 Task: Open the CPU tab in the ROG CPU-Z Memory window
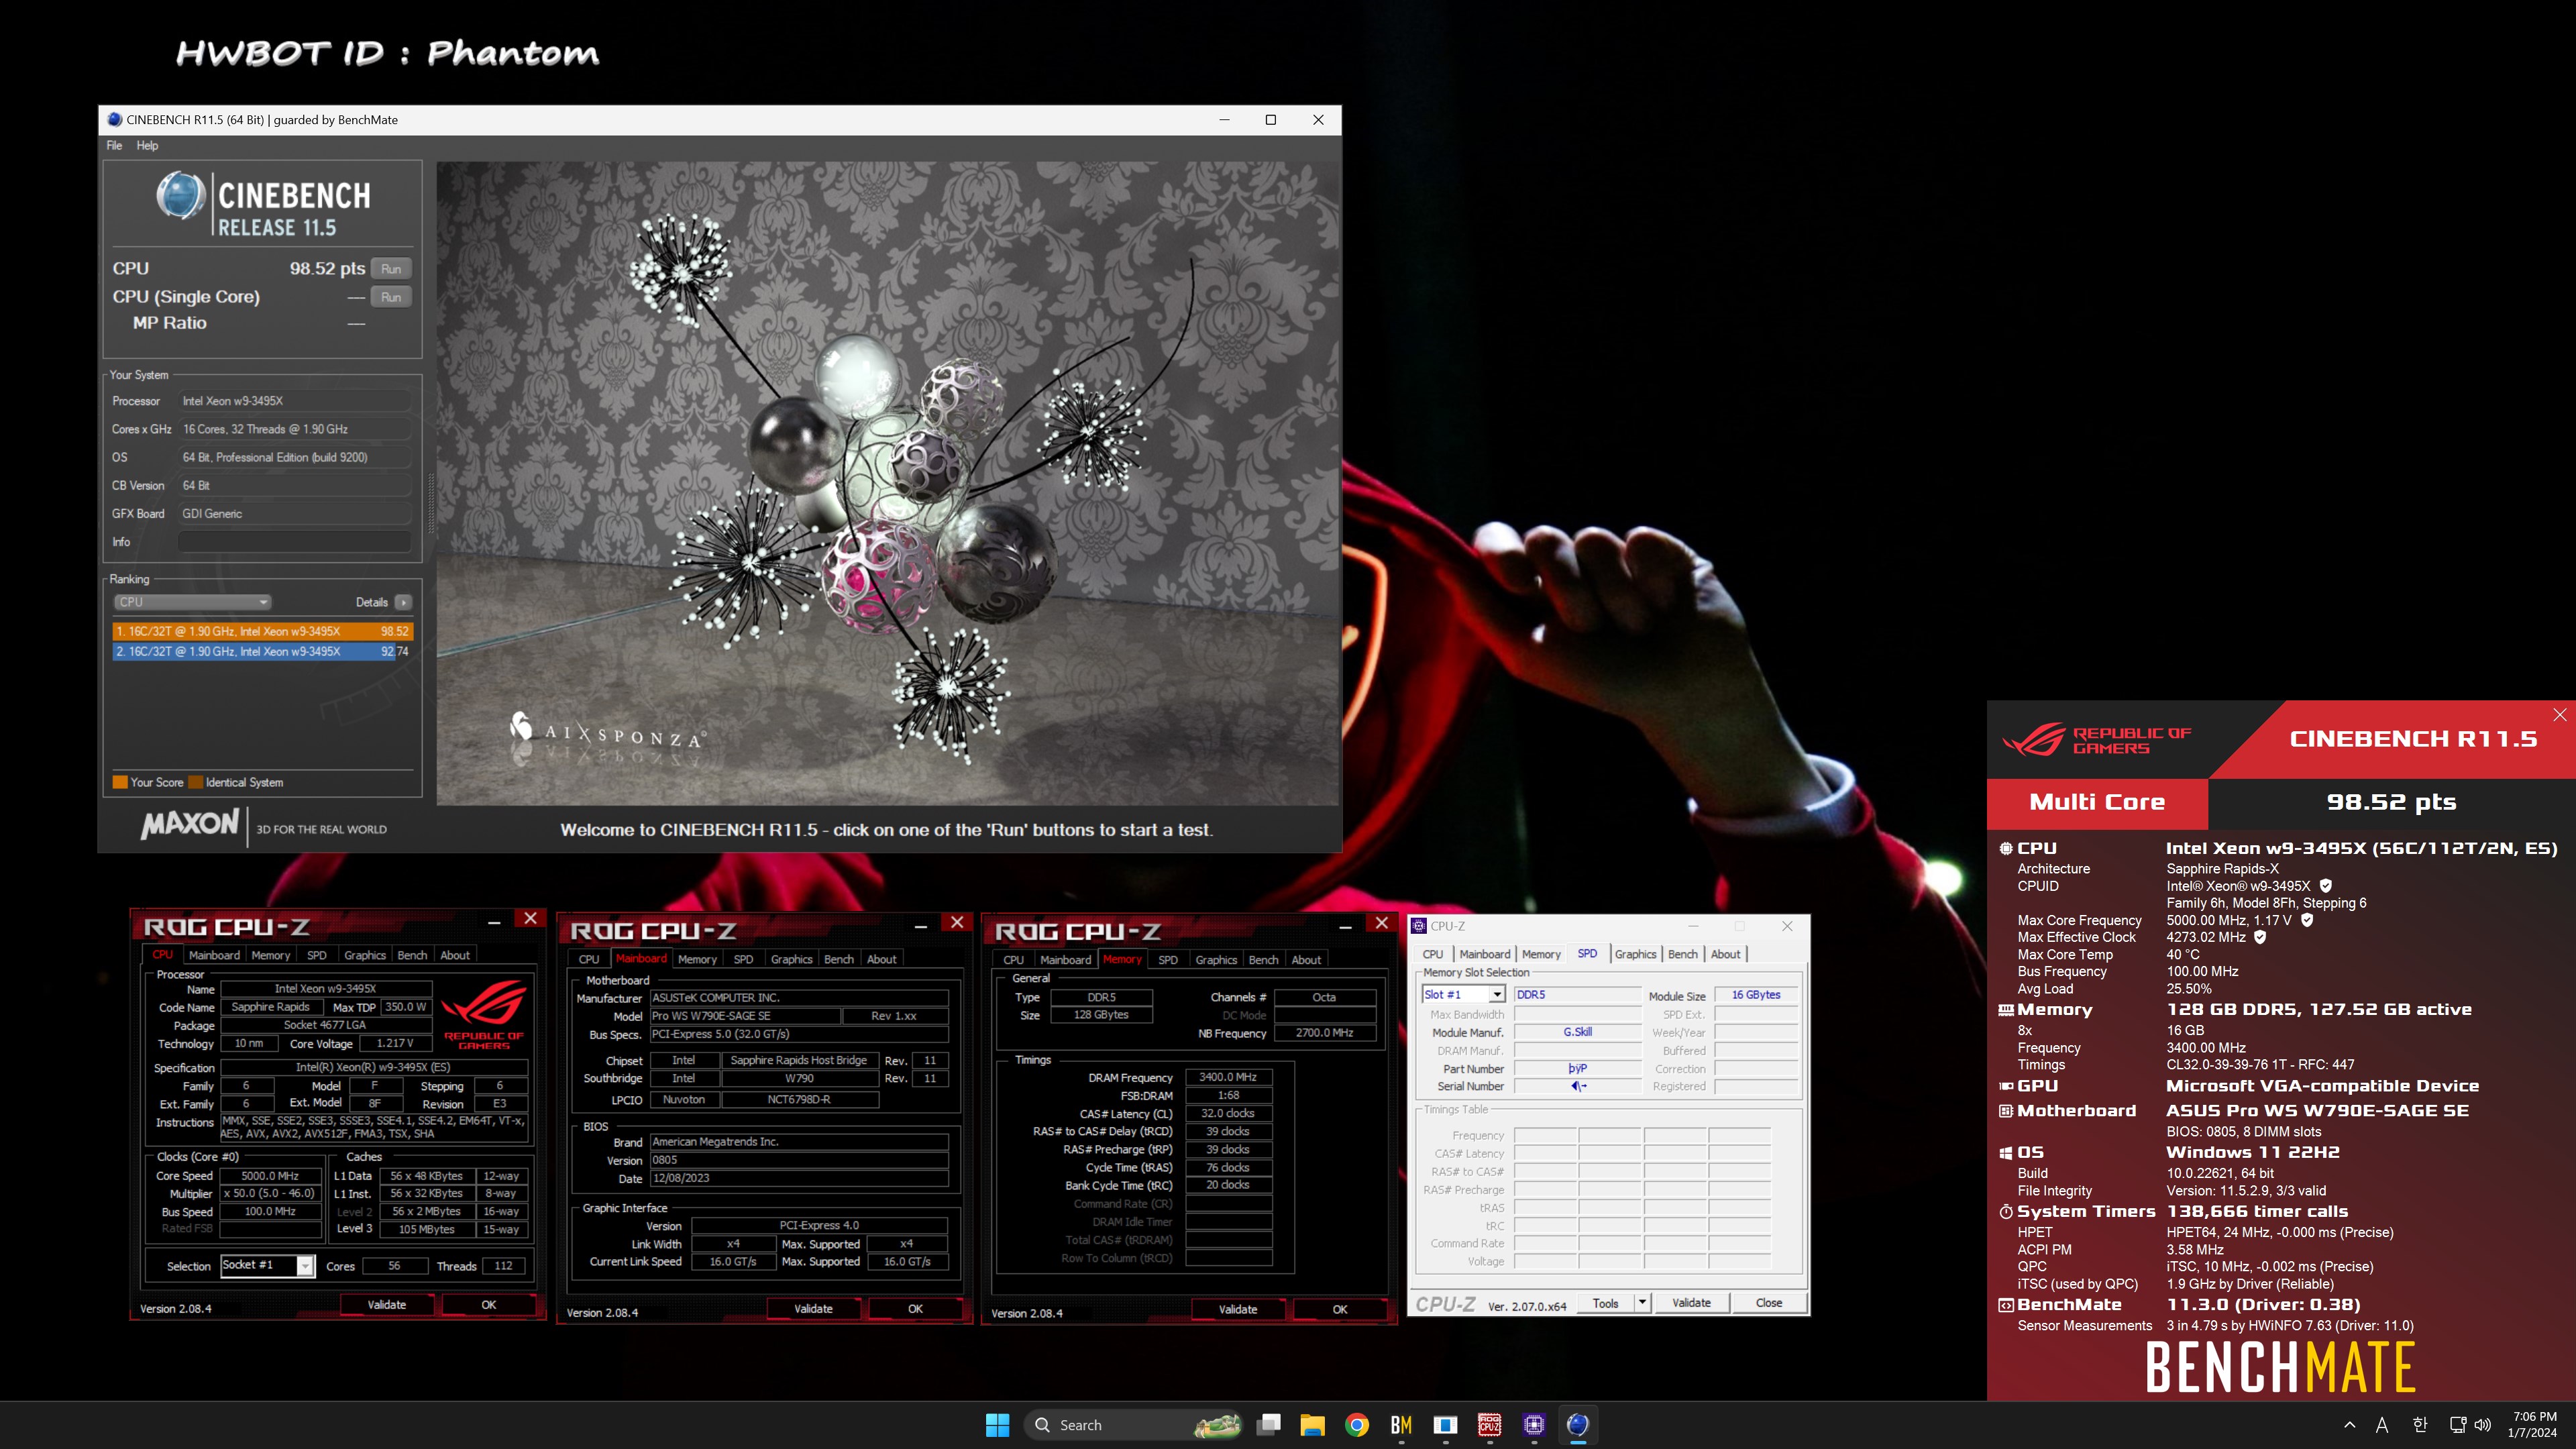[1013, 960]
